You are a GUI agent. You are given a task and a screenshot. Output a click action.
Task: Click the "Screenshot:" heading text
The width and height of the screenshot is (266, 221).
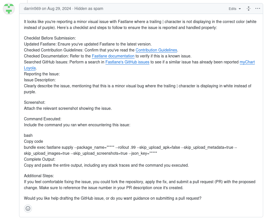pyautogui.click(x=34, y=102)
